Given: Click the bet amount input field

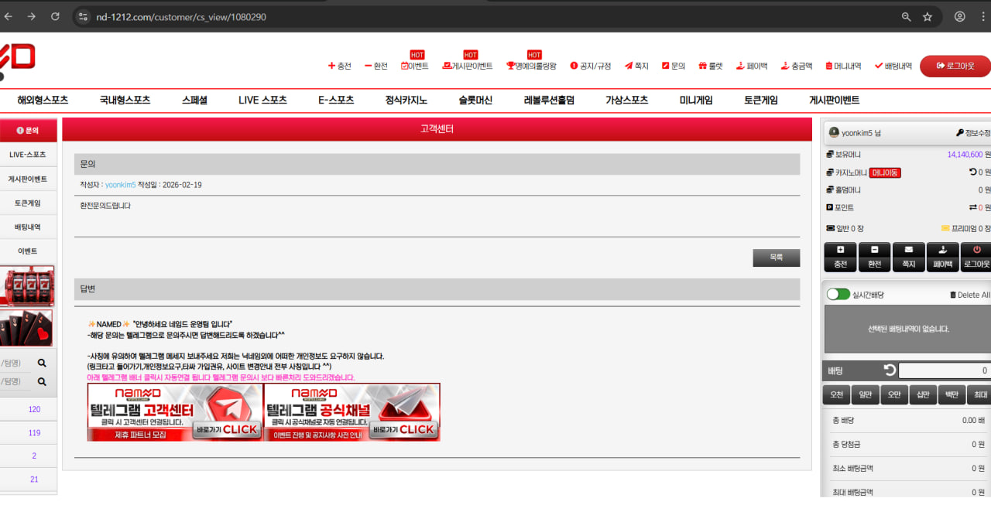Looking at the screenshot, I should coord(944,370).
